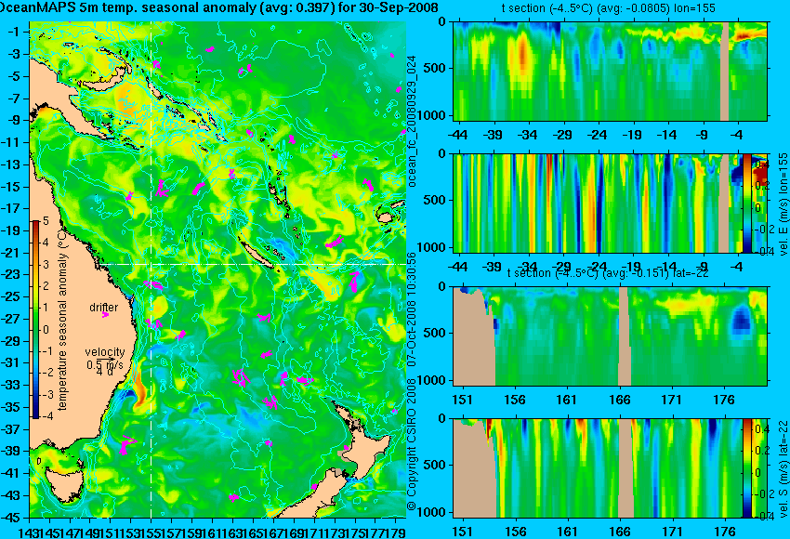
Task: Click the dark blue cold blob in the lat=-22 temperature section
Action: point(741,319)
